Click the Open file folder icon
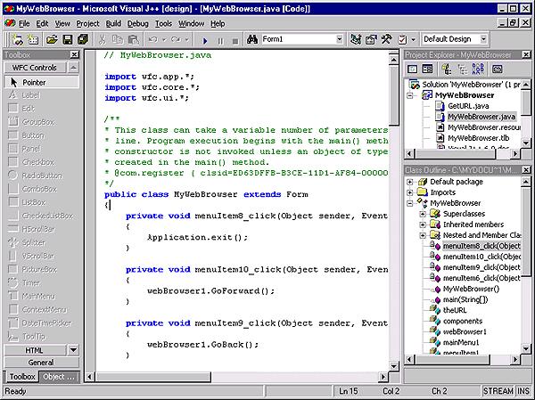Screen dimensions: 535x400 [x=53, y=40]
